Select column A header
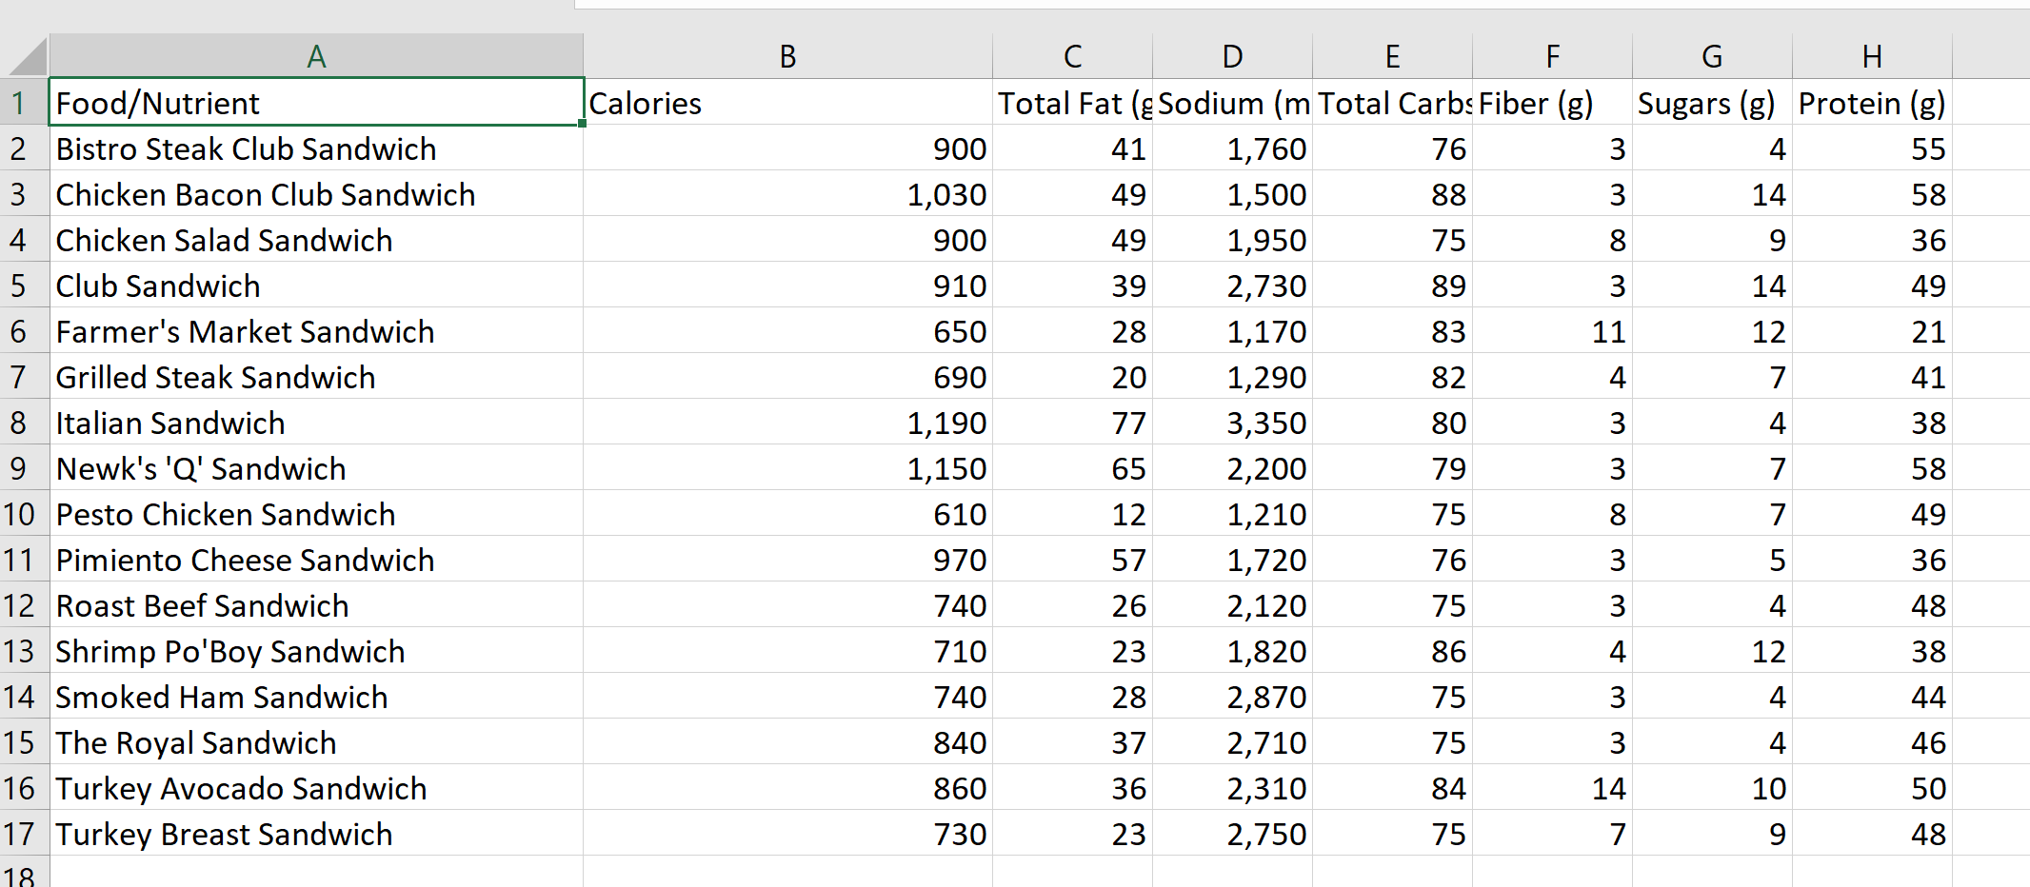 315,55
